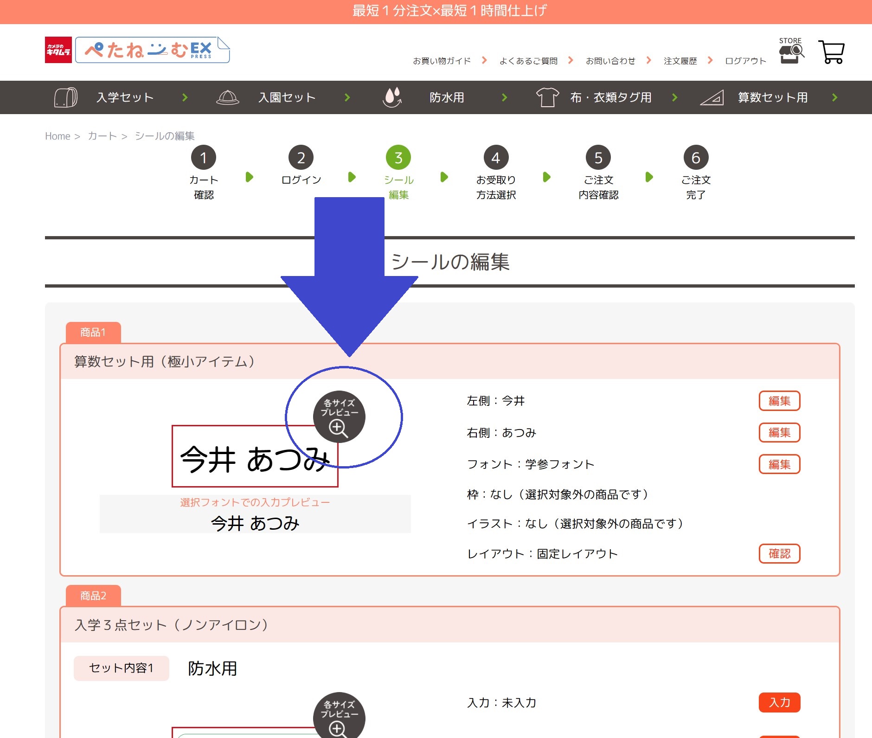Open the shopping cart icon

point(832,52)
